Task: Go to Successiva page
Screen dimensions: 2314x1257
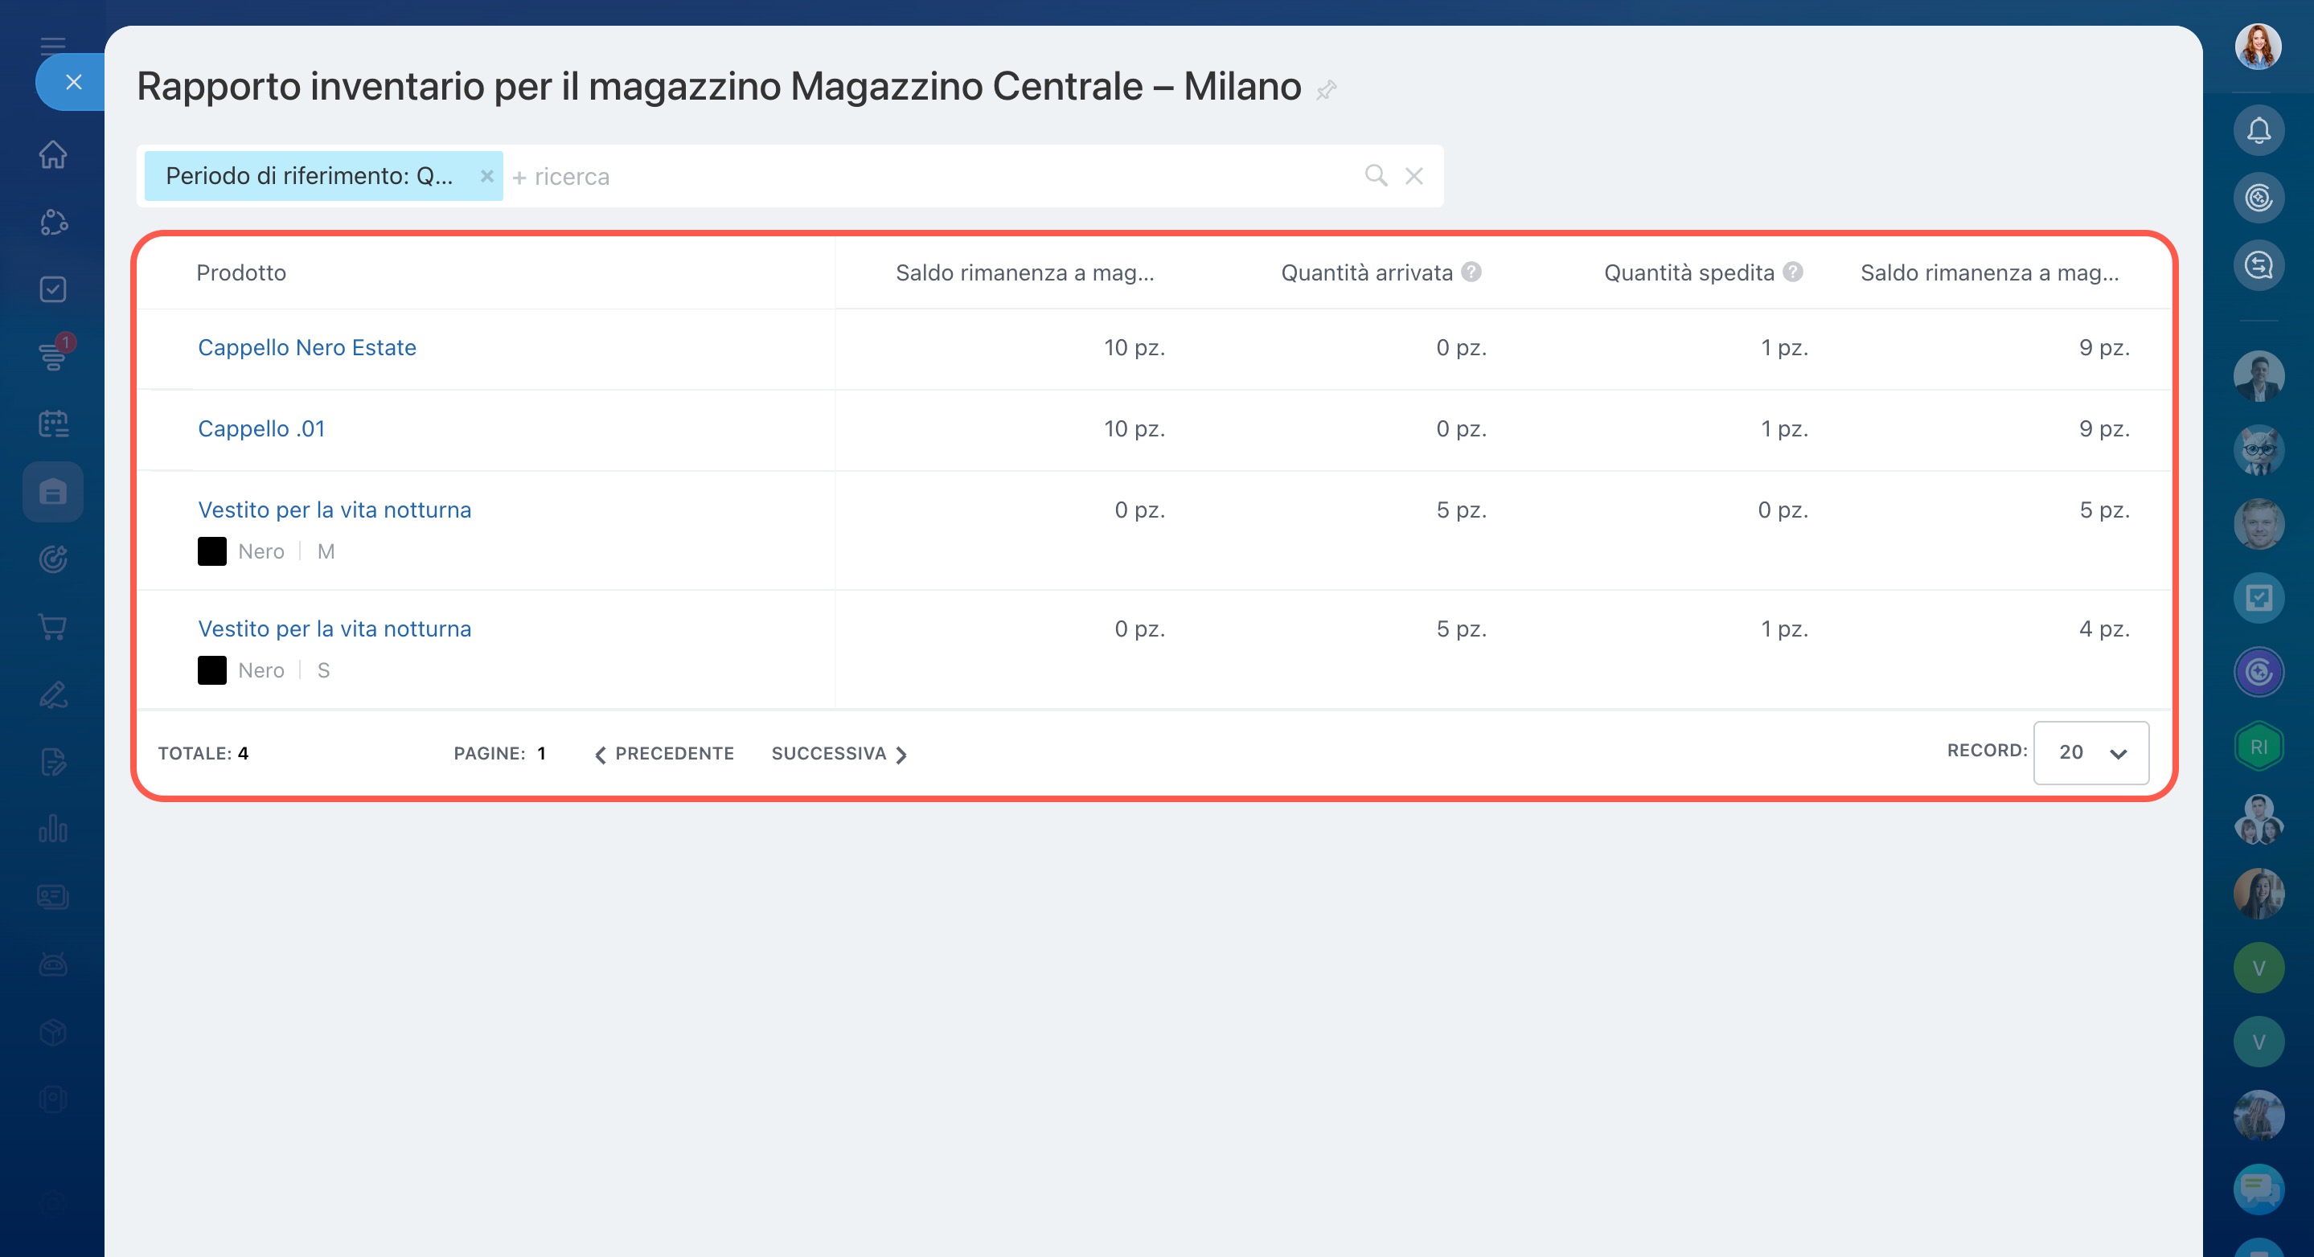Action: [x=839, y=753]
